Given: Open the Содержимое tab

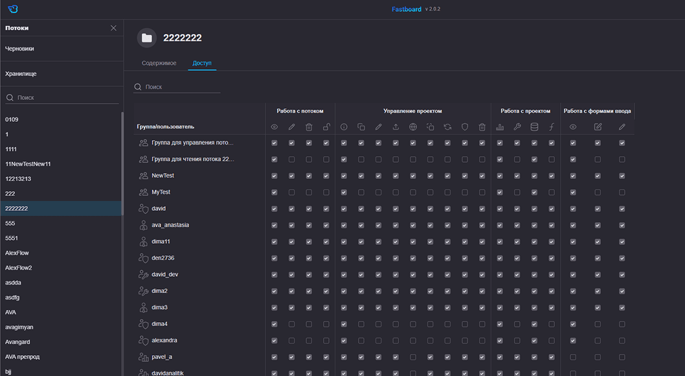Looking at the screenshot, I should click(159, 63).
